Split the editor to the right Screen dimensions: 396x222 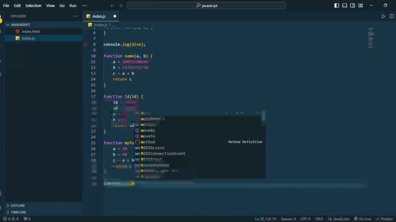[x=392, y=16]
